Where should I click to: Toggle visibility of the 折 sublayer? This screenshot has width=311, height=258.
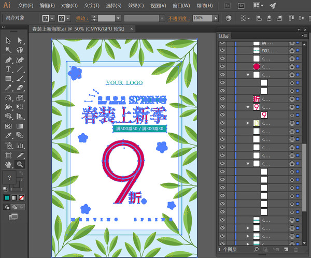point(222,98)
